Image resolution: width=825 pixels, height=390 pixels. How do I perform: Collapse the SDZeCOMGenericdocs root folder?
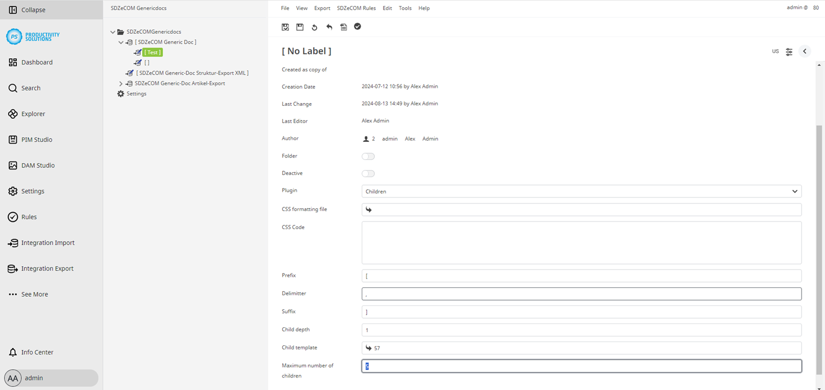(113, 32)
